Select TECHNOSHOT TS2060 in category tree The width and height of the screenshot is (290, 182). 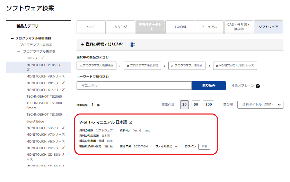pyautogui.click(x=44, y=97)
